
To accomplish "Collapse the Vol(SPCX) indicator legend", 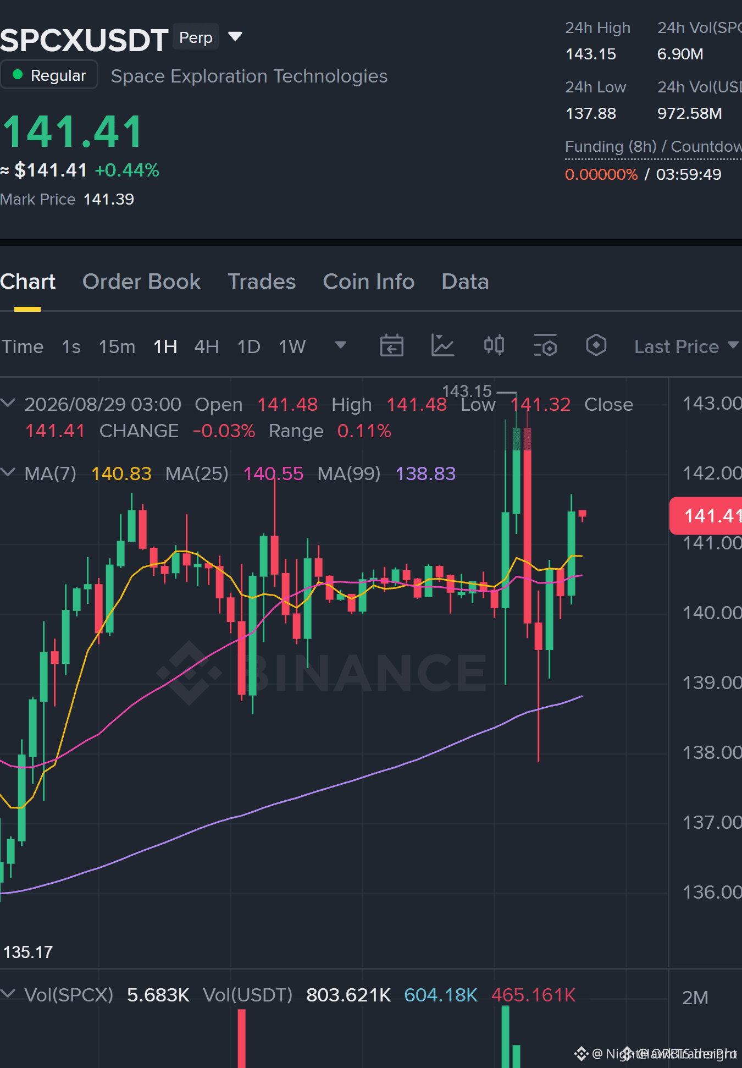I will [x=8, y=994].
